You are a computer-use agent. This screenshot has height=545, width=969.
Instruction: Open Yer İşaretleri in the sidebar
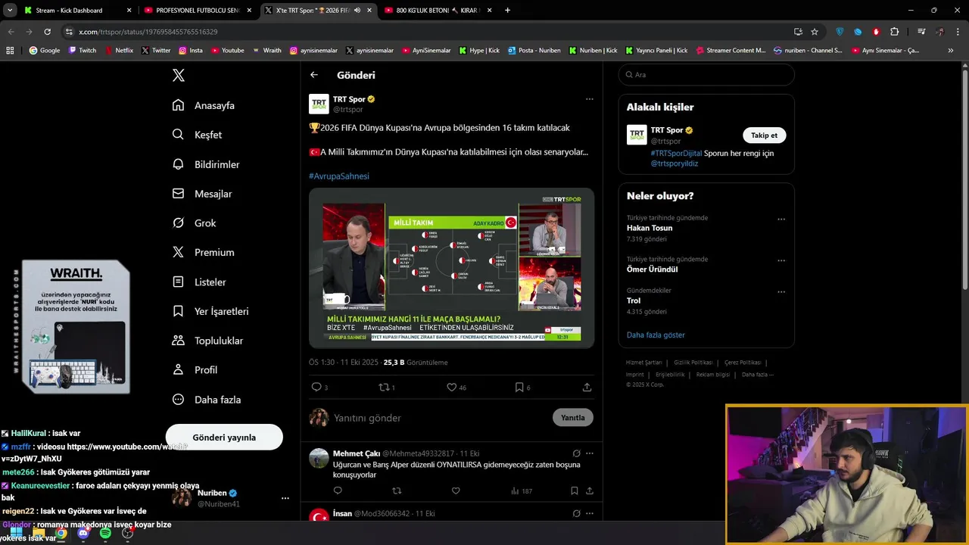pyautogui.click(x=210, y=311)
